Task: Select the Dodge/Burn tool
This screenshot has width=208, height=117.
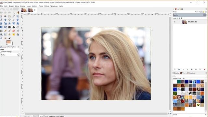Action: [9, 38]
